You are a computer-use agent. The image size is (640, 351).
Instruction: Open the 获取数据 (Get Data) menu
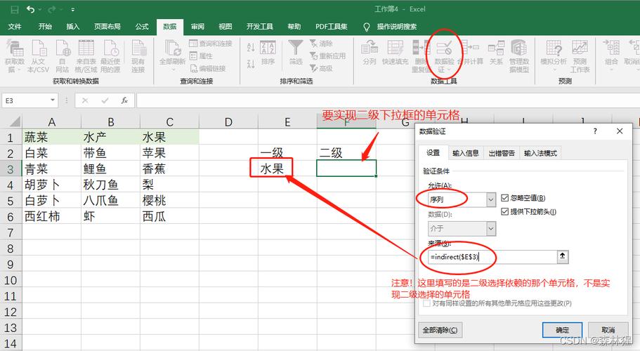(15, 56)
